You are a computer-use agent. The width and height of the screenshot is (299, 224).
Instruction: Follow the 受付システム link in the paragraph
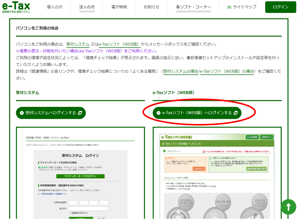coord(78,44)
